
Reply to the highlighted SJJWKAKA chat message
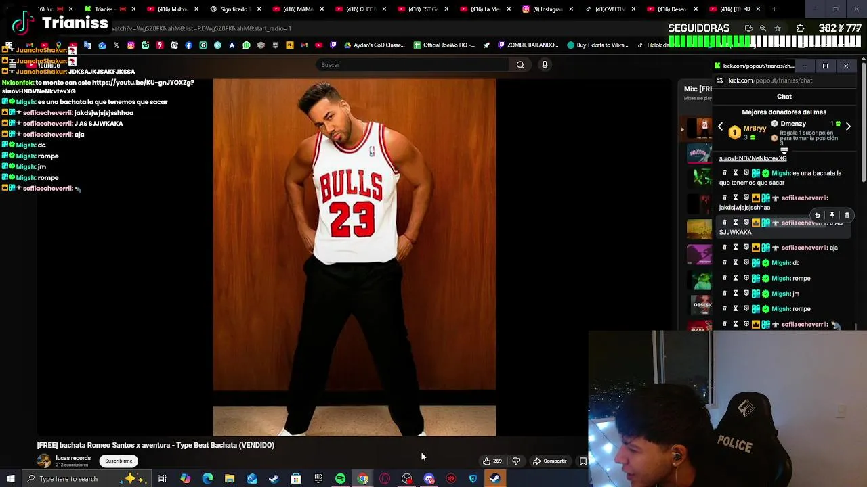click(817, 215)
